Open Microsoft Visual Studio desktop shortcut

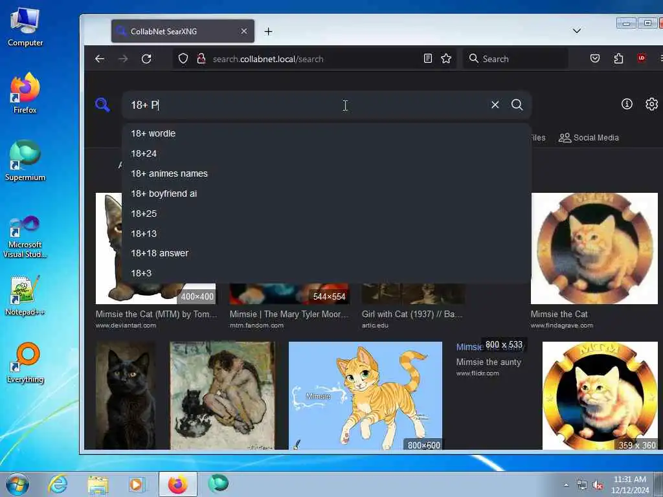coord(25,237)
